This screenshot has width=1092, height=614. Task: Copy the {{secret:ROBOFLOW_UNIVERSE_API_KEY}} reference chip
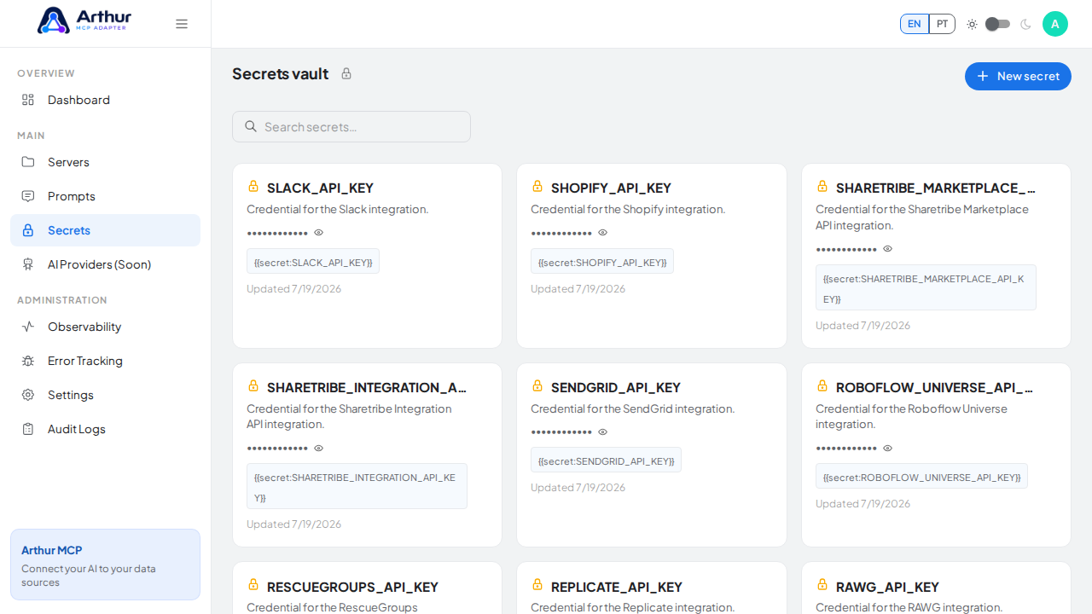point(921,477)
